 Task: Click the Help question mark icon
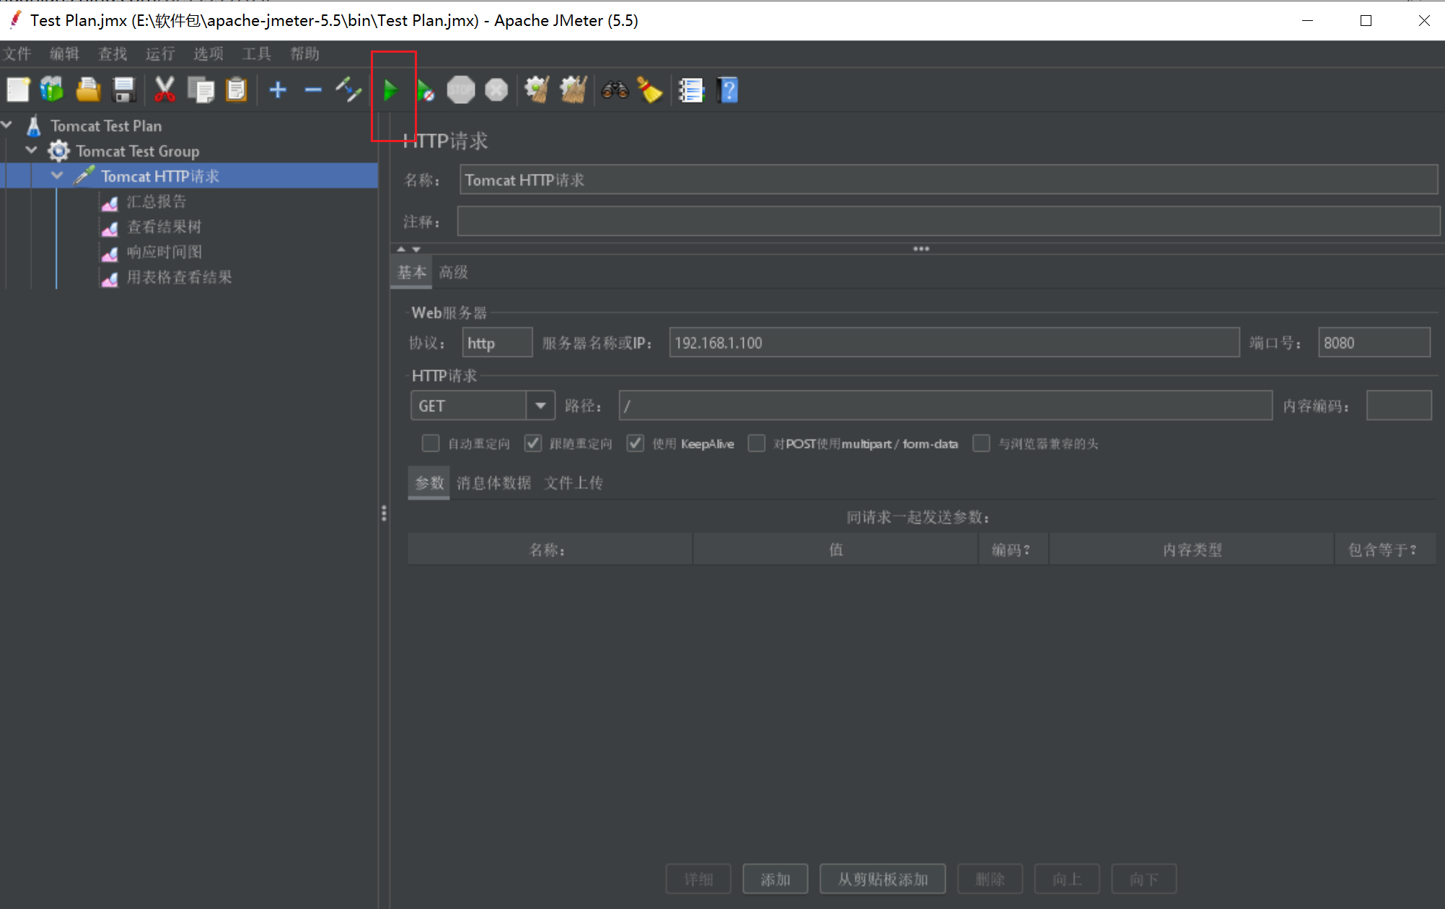(x=727, y=90)
